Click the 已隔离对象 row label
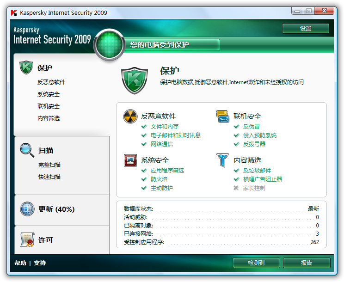Screen dimensions: 344x282 (138, 226)
